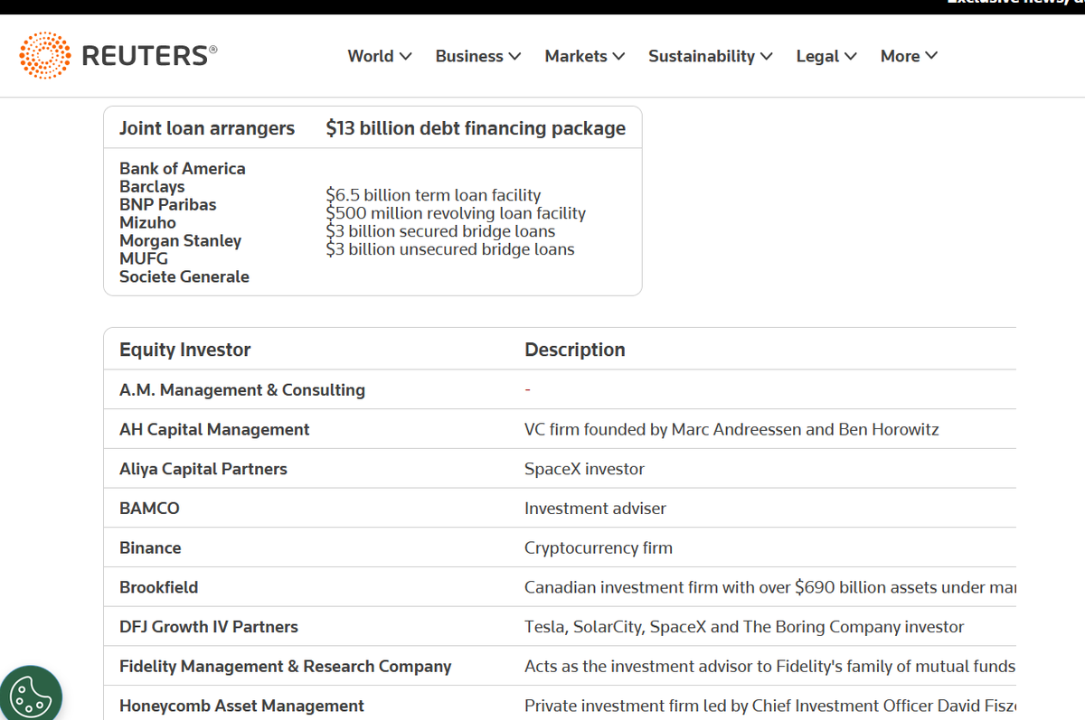The height and width of the screenshot is (720, 1085).
Task: Click 'Brookfield' cell
Action: [159, 587]
